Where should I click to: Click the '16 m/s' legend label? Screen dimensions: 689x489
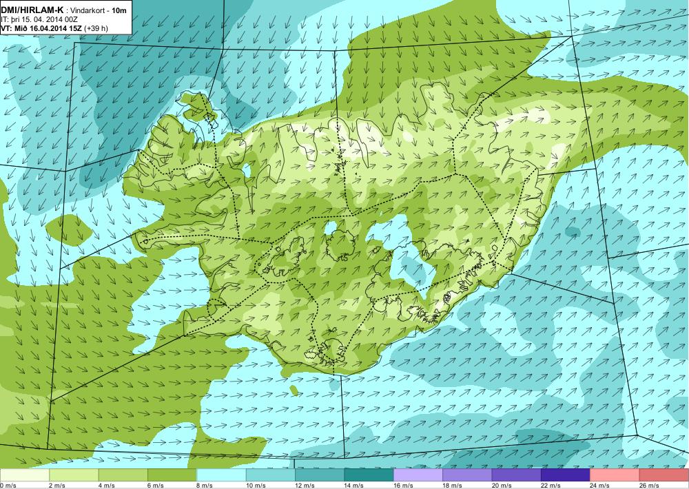pyautogui.click(x=402, y=485)
